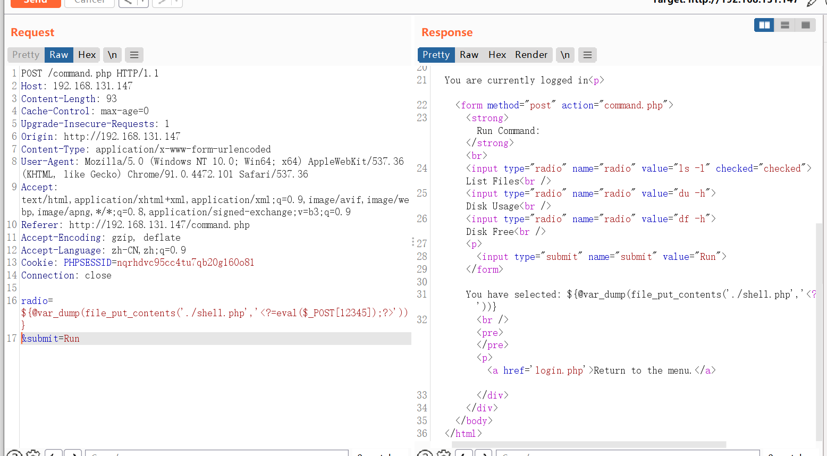Select the Raw tab in Request panel
The image size is (827, 456).
pyautogui.click(x=59, y=55)
